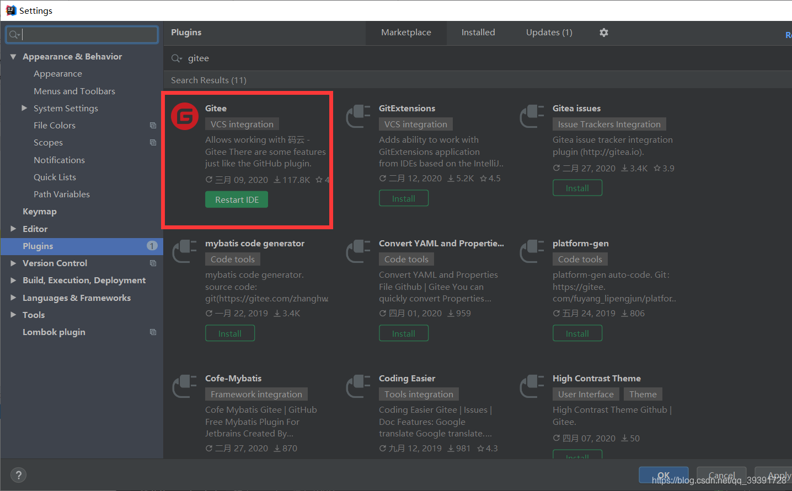792x491 pixels.
Task: Switch to the Installed tab
Action: coord(478,33)
